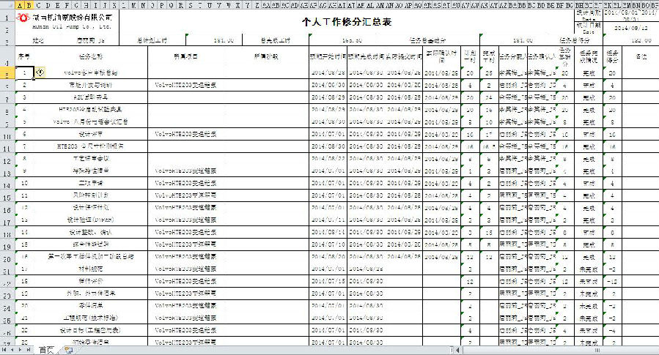
Task: Jump to the last sheet with the nav arrow
Action: [28, 350]
